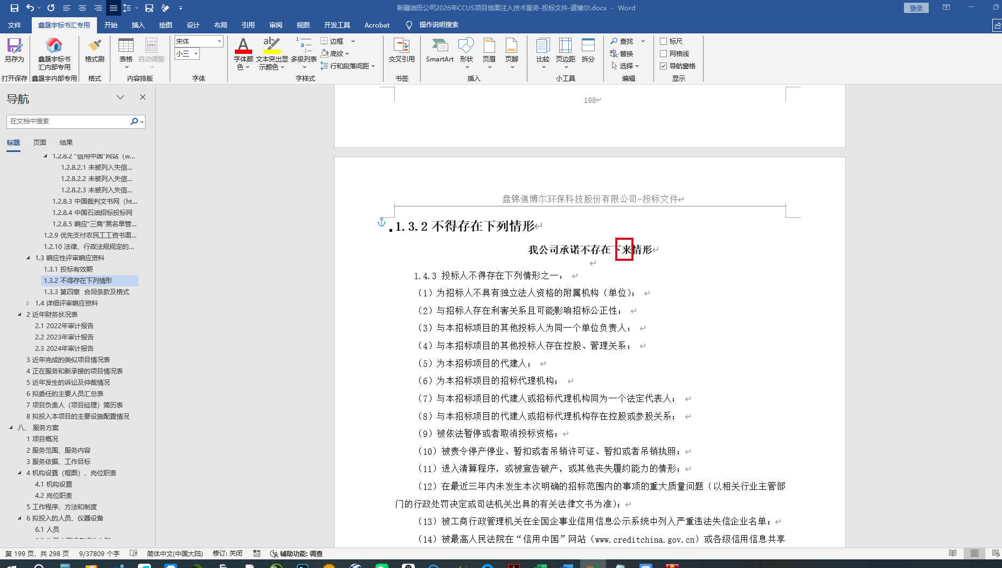Enable the Ruler (标尺) checkbox
Viewport: 1002px width, 568px height.
tap(664, 41)
